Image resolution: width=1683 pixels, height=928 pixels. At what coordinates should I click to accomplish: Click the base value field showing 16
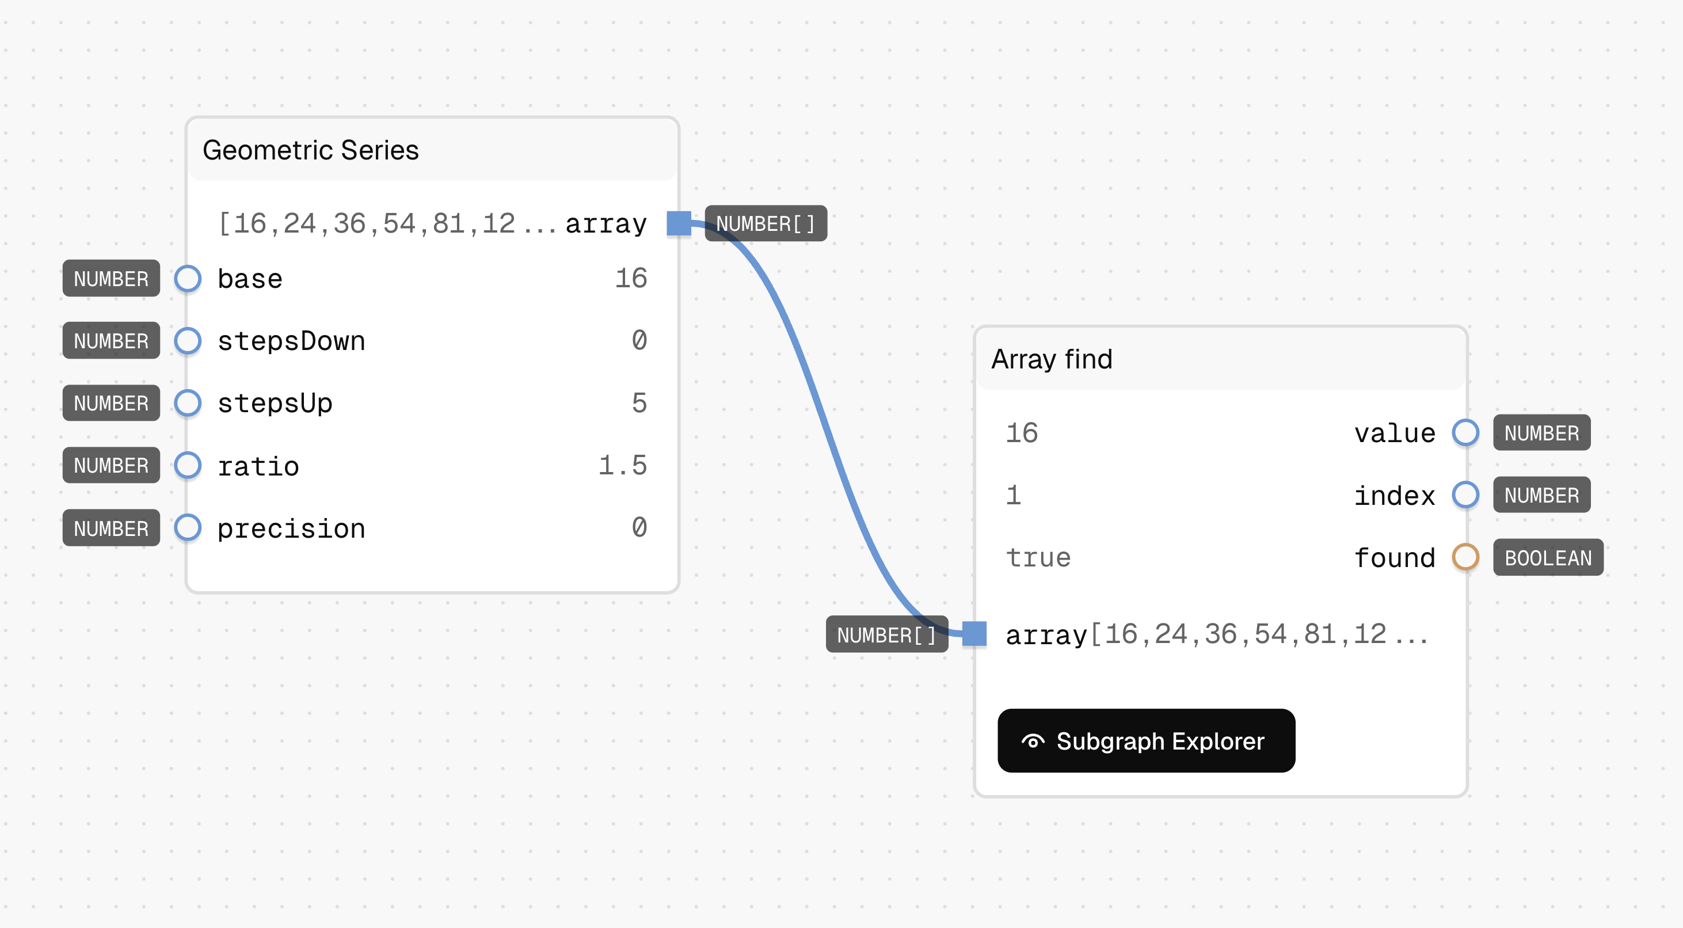point(630,279)
